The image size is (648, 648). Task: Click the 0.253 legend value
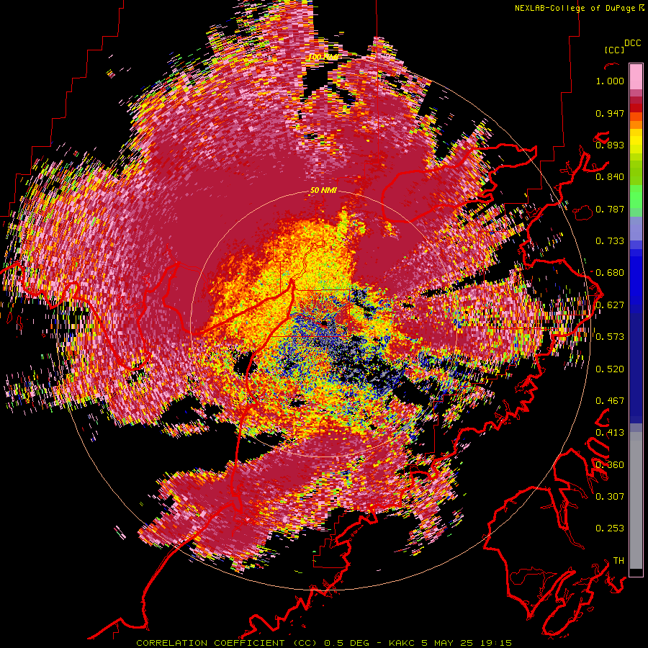point(610,528)
